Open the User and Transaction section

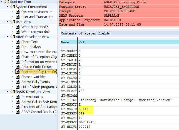pyautogui.click(x=37, y=17)
